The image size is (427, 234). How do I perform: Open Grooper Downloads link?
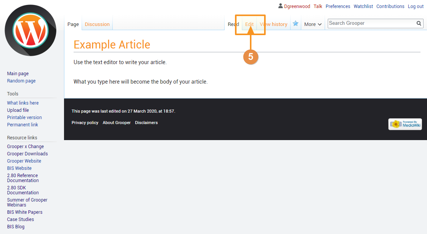(28, 154)
